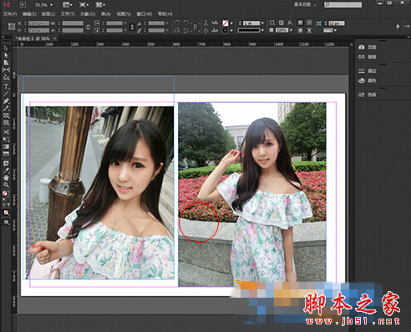Open the 基本功能 workspace switcher

[x=305, y=4]
